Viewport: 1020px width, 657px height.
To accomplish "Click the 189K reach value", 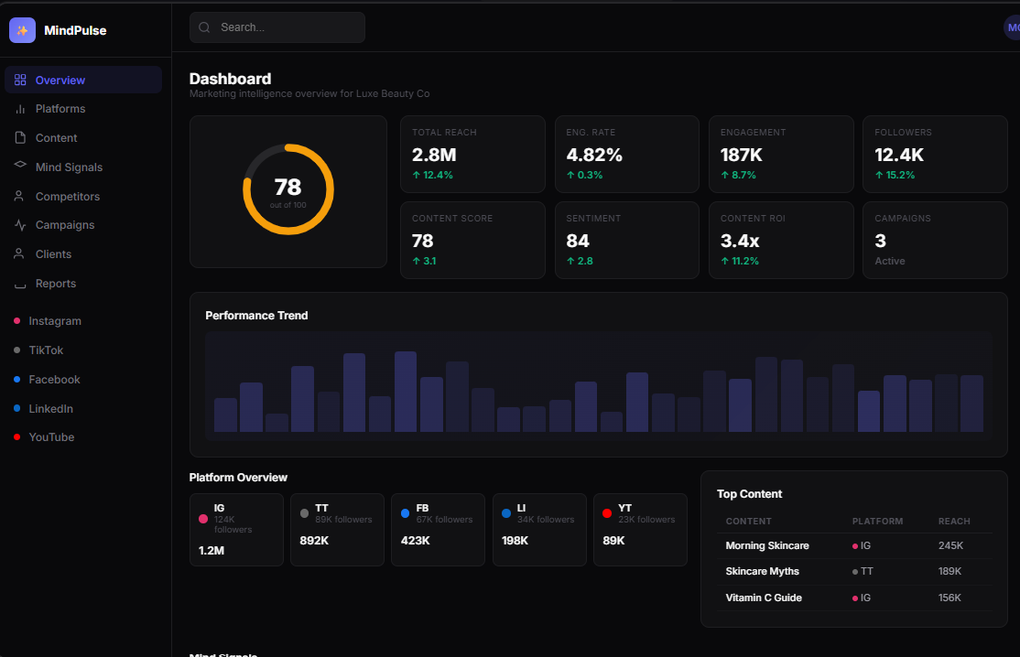I will (x=949, y=571).
